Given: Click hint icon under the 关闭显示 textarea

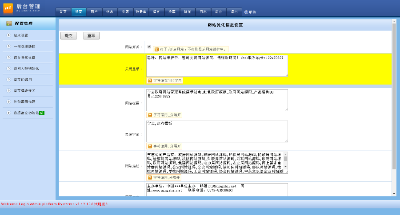Looking at the screenshot, I should [x=150, y=80].
